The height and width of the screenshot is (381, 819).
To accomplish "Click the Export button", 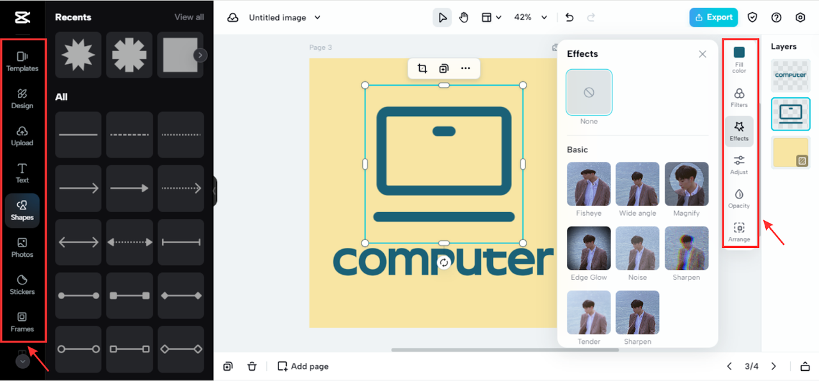I will [x=713, y=17].
